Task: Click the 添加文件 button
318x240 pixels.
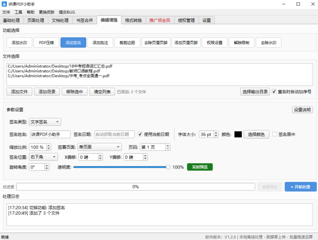Action: pyautogui.click(x=19, y=92)
